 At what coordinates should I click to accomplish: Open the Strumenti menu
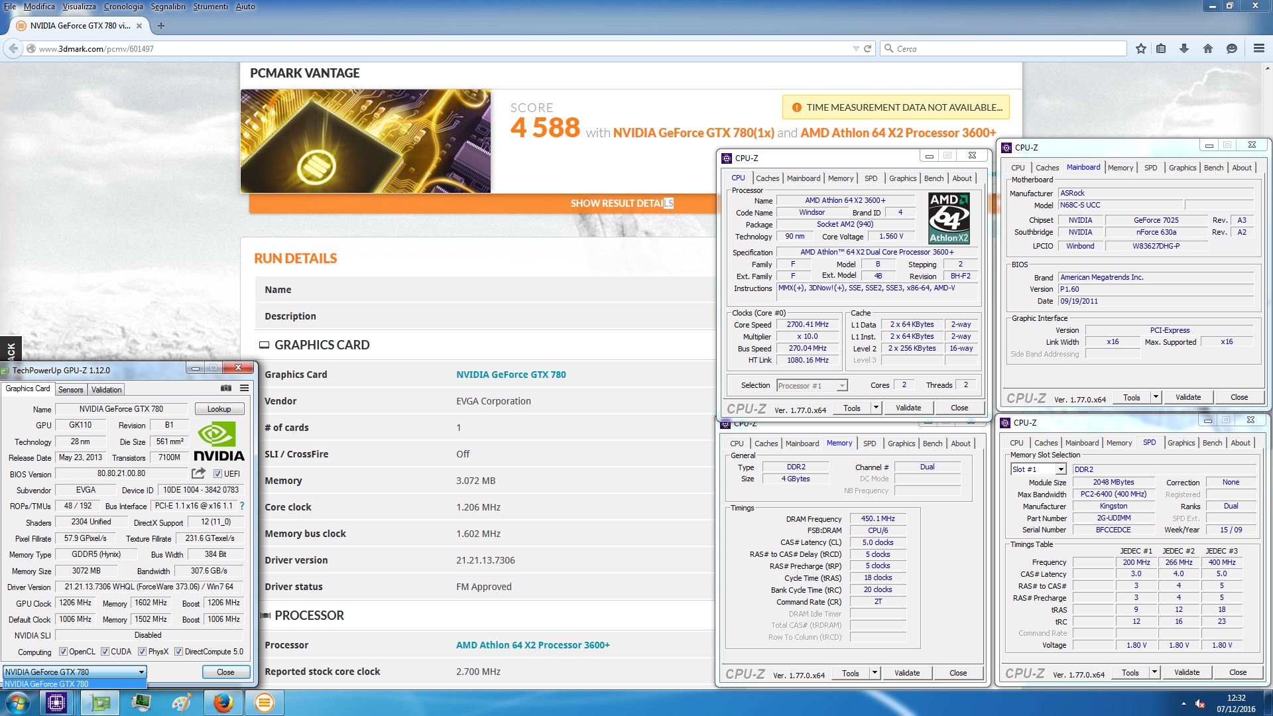coord(211,7)
